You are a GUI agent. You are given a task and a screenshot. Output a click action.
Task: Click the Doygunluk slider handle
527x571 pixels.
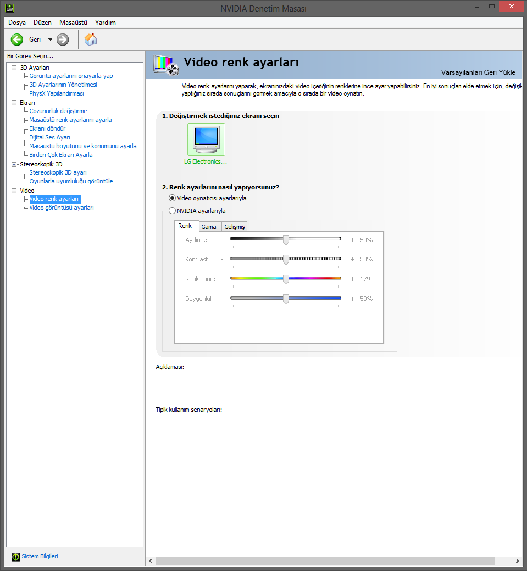point(286,299)
